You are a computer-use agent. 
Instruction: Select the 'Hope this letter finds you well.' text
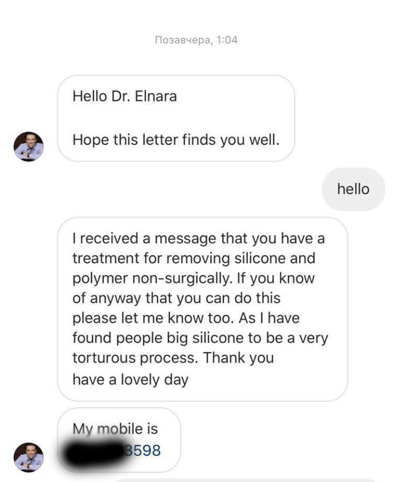[x=176, y=140]
